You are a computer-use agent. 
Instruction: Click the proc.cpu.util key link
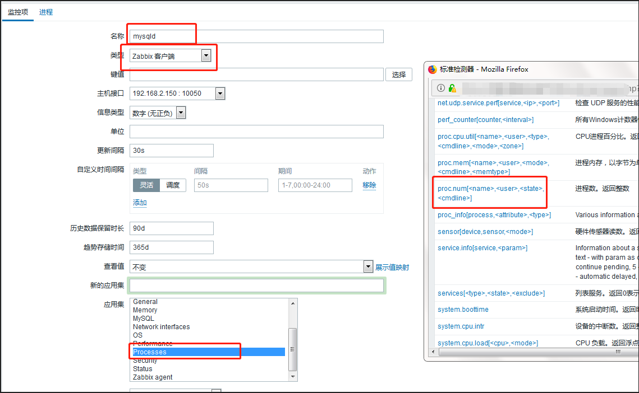coord(494,141)
